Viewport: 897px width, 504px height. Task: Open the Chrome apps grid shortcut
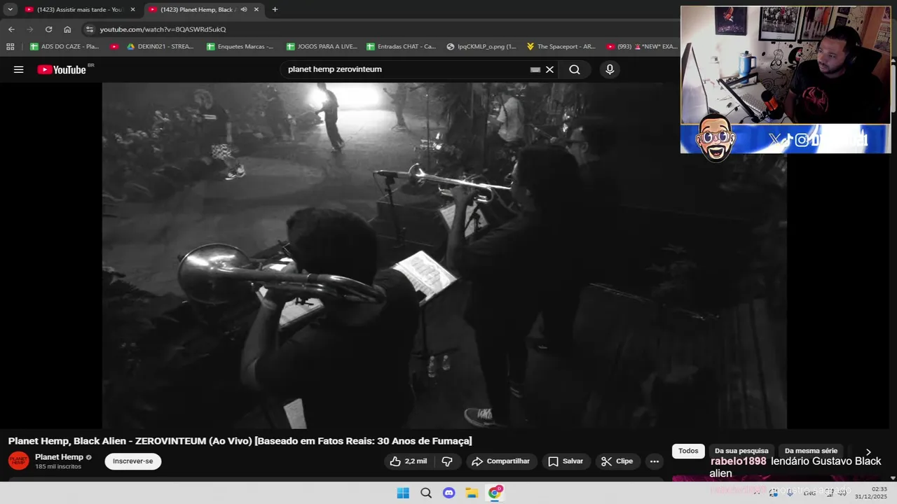tap(10, 46)
